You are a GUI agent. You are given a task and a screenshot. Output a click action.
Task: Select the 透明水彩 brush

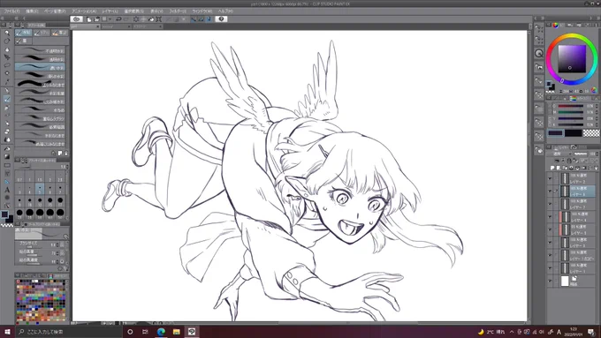[x=40, y=59]
